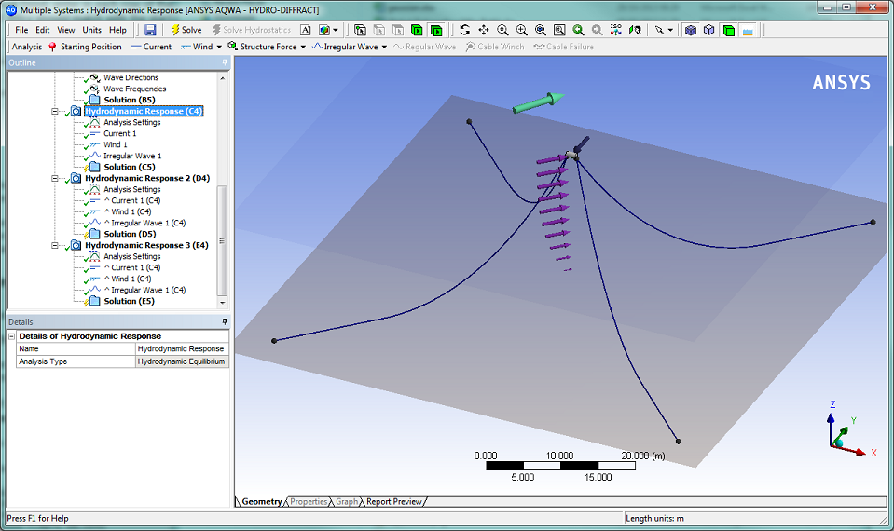Select Wave Directions in the outline

click(131, 77)
